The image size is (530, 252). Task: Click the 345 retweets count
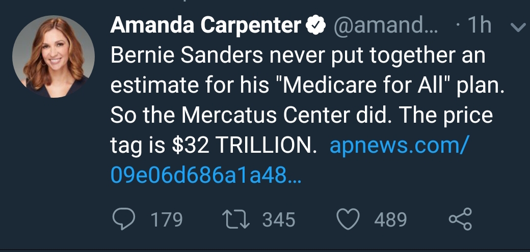coord(279,220)
